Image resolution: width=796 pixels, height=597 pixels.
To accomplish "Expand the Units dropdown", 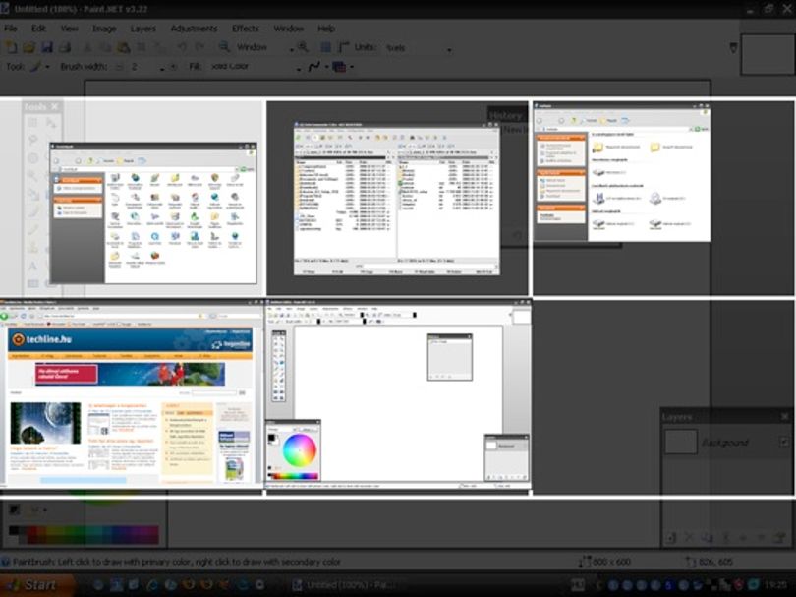I will click(449, 49).
